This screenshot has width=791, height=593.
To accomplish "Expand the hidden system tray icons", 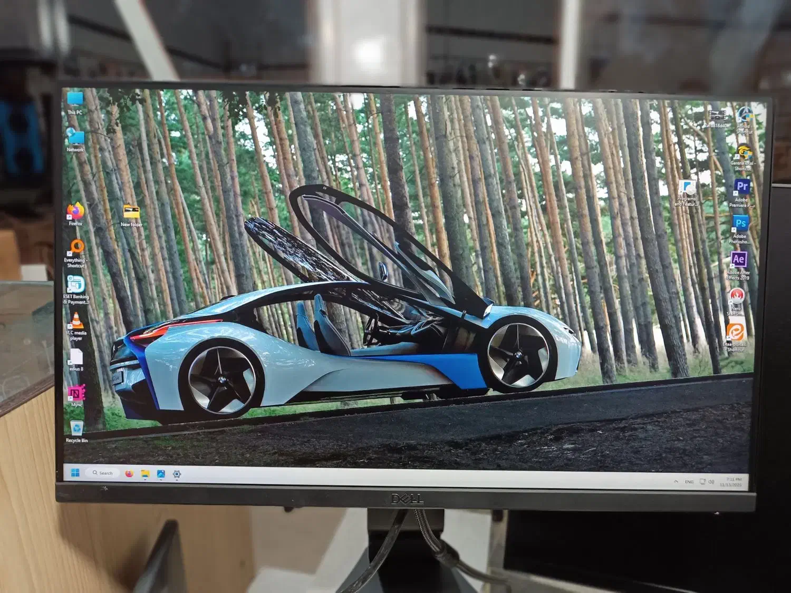I will pos(676,481).
